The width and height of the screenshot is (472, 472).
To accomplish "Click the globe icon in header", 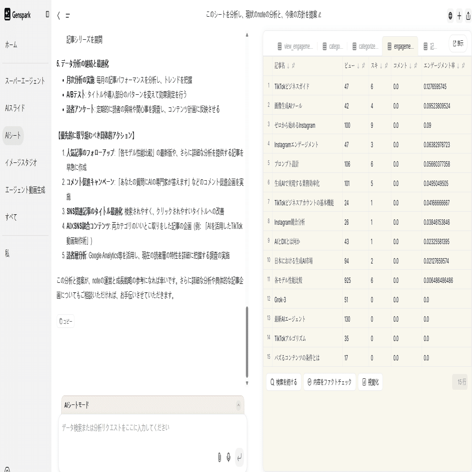I will tap(451, 15).
